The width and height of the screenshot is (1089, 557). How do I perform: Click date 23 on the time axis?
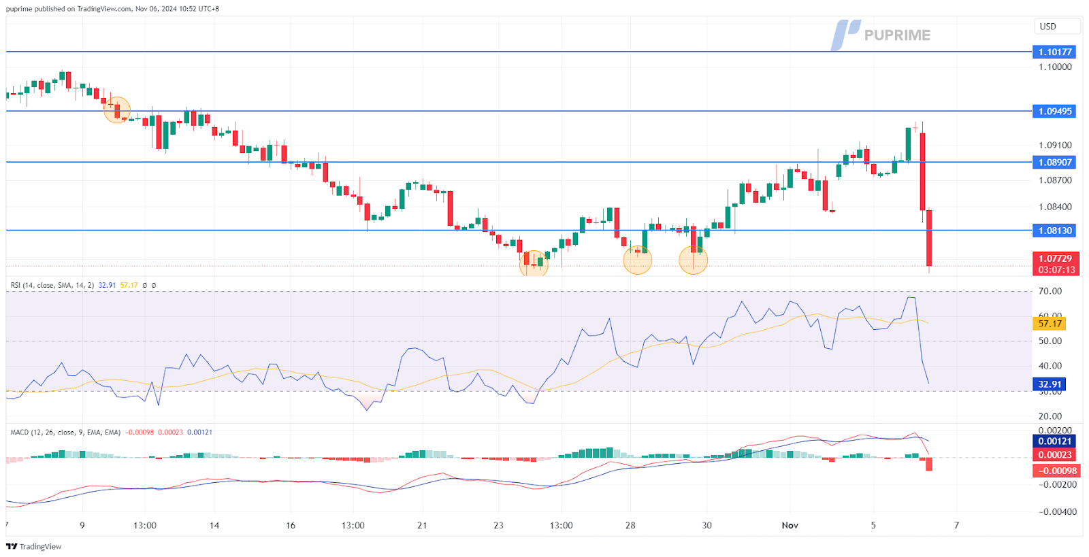pyautogui.click(x=498, y=525)
